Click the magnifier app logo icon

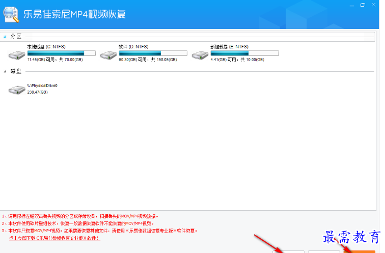11,14
